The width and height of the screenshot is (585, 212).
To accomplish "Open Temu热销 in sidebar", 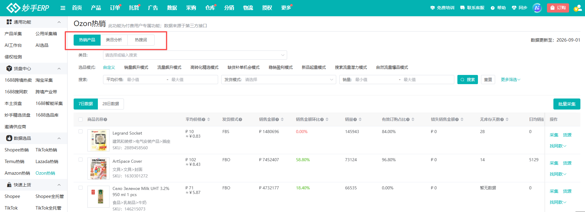I will pyautogui.click(x=14, y=162).
